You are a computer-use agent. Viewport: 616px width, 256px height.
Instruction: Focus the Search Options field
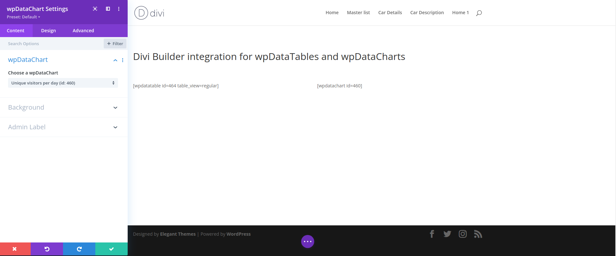click(52, 44)
